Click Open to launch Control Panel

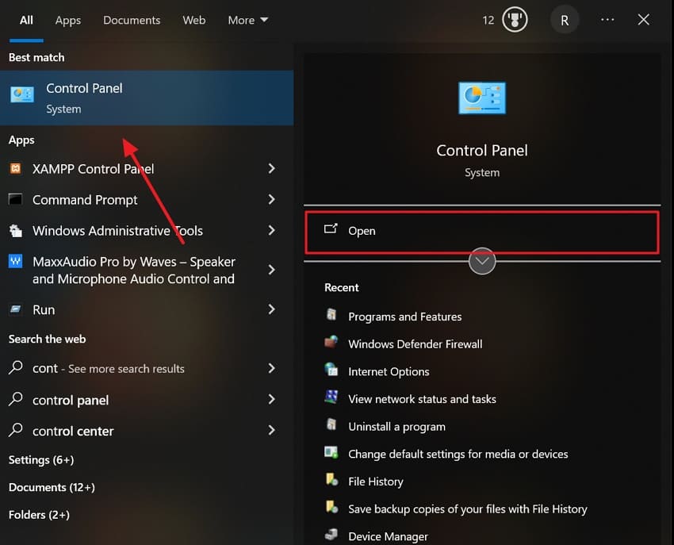pos(482,231)
